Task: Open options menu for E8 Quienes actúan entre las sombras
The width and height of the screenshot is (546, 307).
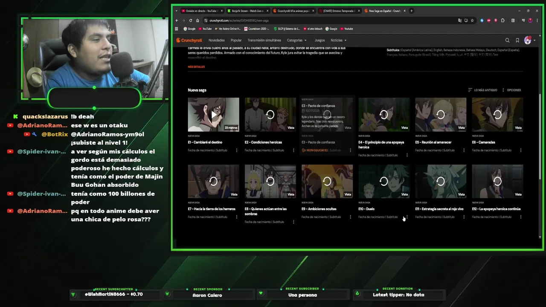Action: point(293,222)
